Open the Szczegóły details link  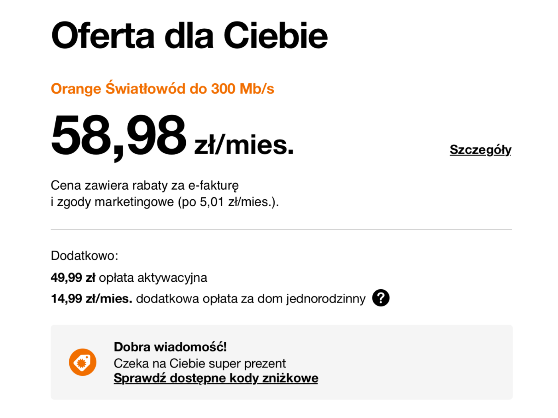(x=480, y=150)
